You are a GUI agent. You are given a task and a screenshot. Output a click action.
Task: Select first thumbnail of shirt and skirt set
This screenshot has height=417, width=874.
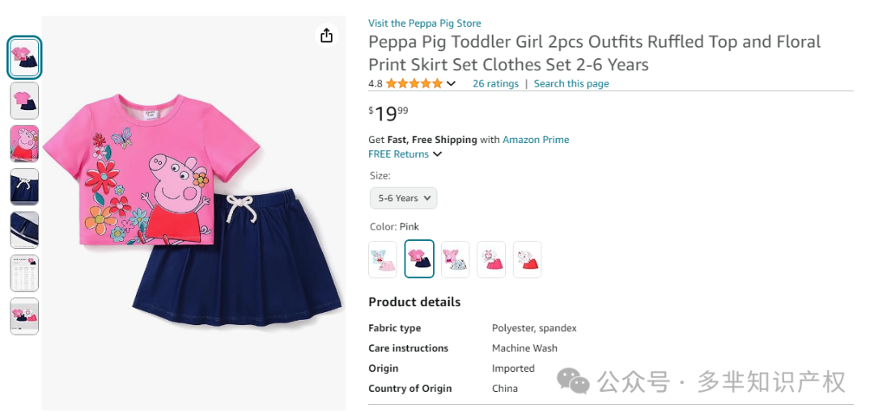(x=24, y=57)
